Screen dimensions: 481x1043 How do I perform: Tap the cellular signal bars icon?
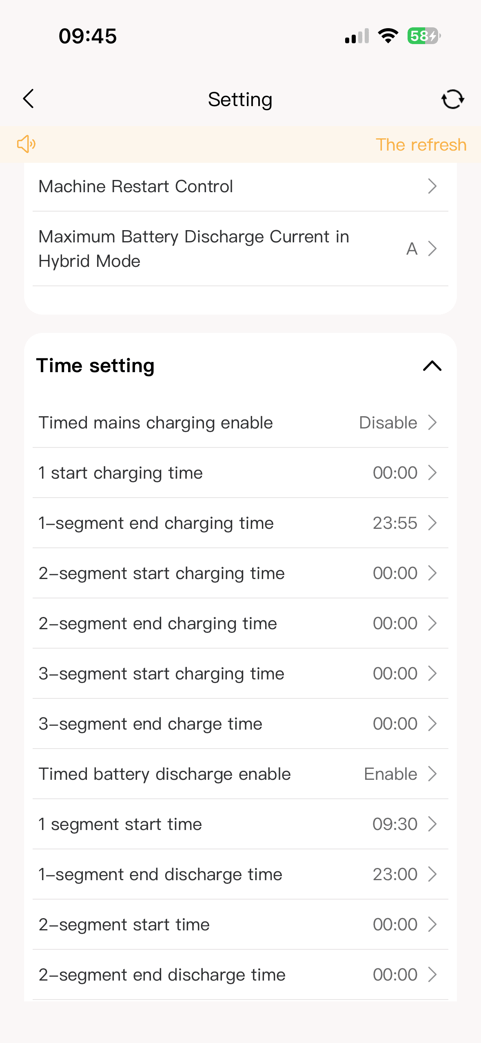coord(357,36)
